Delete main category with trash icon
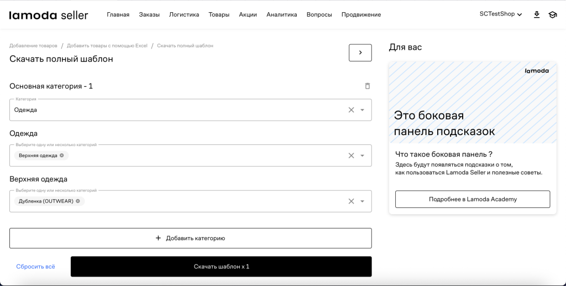The image size is (566, 286). pyautogui.click(x=368, y=86)
